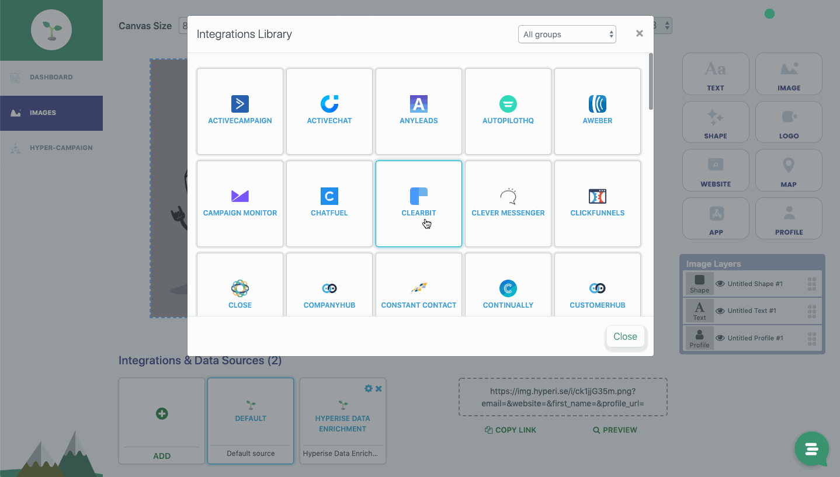The height and width of the screenshot is (477, 840).
Task: Toggle visibility of Untitled Profile #1
Action: (720, 338)
